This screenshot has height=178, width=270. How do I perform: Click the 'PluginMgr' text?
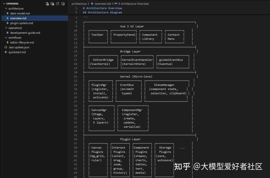point(99,85)
